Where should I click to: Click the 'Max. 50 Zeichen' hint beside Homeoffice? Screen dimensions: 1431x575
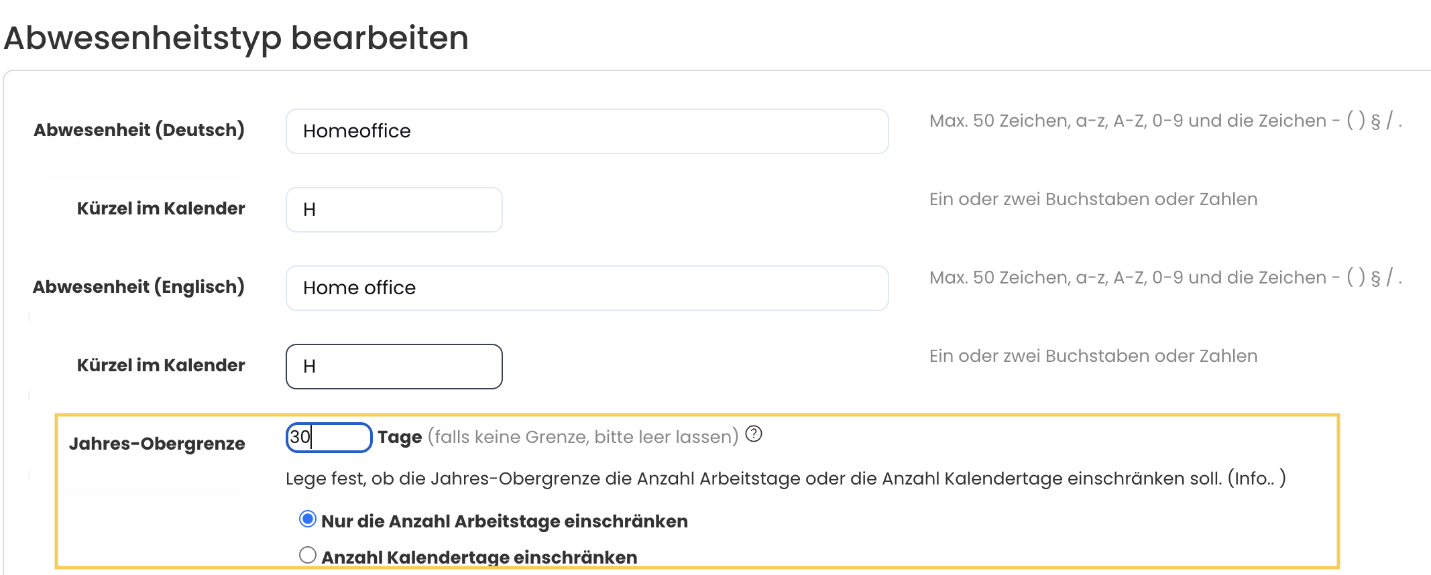(1165, 121)
